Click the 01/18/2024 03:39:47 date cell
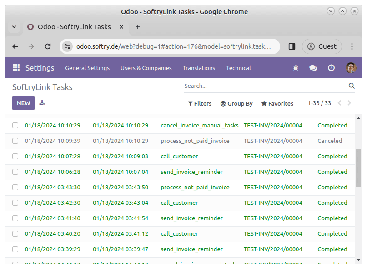The width and height of the screenshot is (367, 269). (x=121, y=249)
